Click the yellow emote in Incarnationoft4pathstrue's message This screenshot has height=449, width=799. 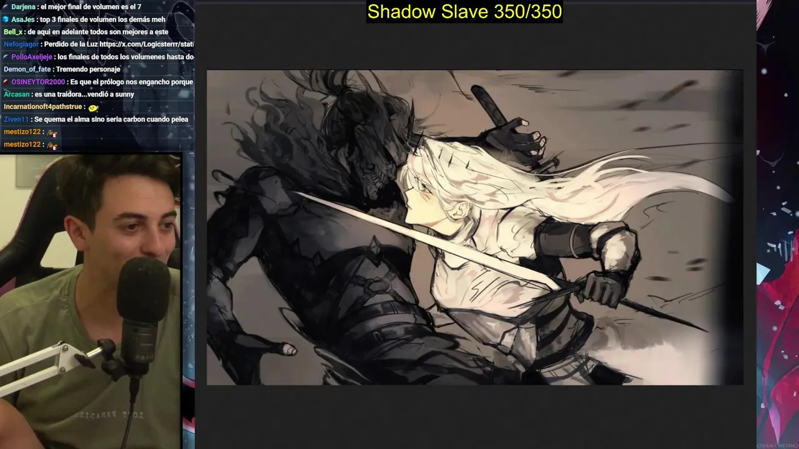tap(94, 107)
